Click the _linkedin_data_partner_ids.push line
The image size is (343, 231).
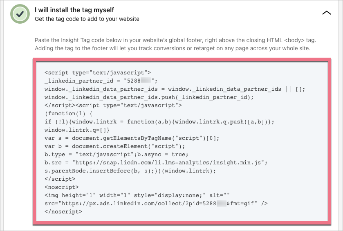click(x=149, y=97)
